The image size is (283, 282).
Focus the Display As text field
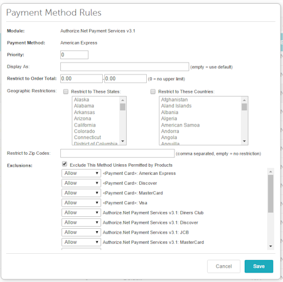click(125, 66)
